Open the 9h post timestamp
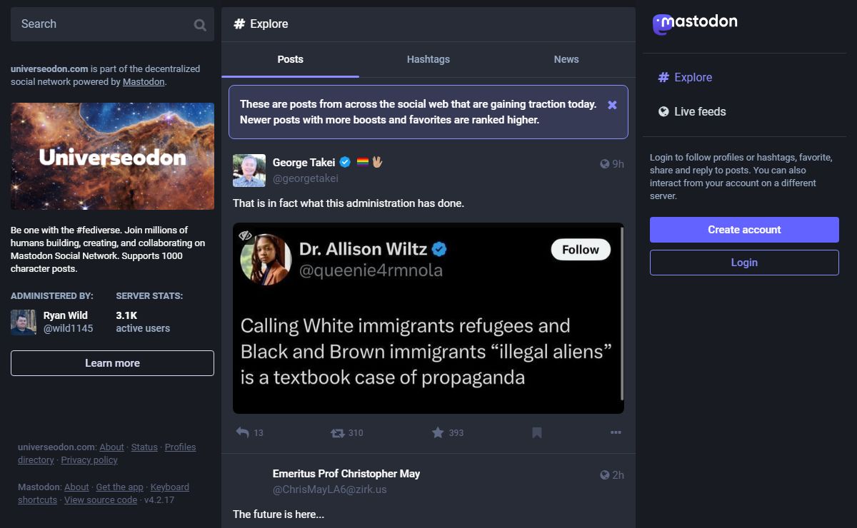The image size is (857, 528). coord(618,164)
